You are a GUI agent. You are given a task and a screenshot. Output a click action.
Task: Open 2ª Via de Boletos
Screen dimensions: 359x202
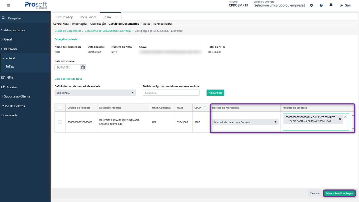pyautogui.click(x=13, y=106)
